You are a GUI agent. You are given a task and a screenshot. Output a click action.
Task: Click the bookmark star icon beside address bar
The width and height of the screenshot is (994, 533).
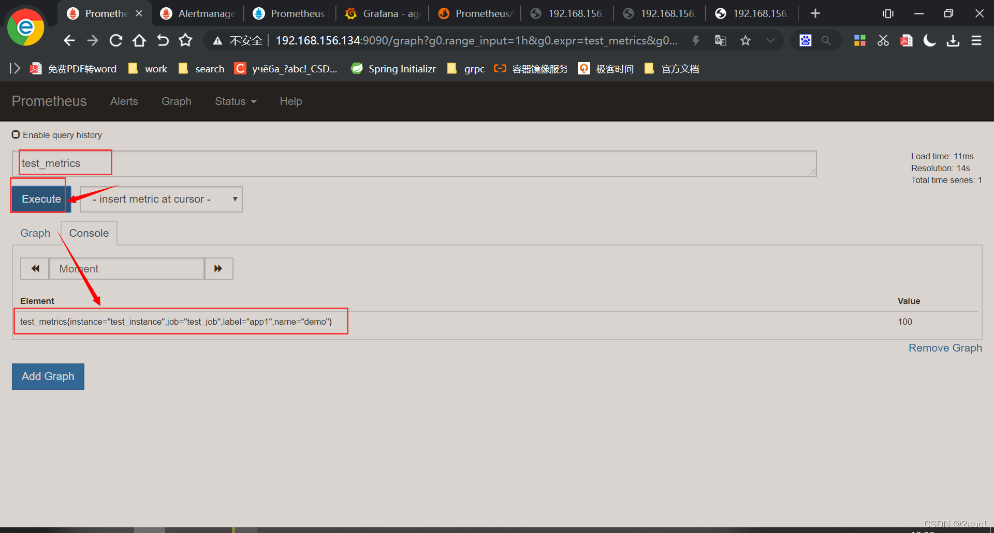(x=745, y=40)
